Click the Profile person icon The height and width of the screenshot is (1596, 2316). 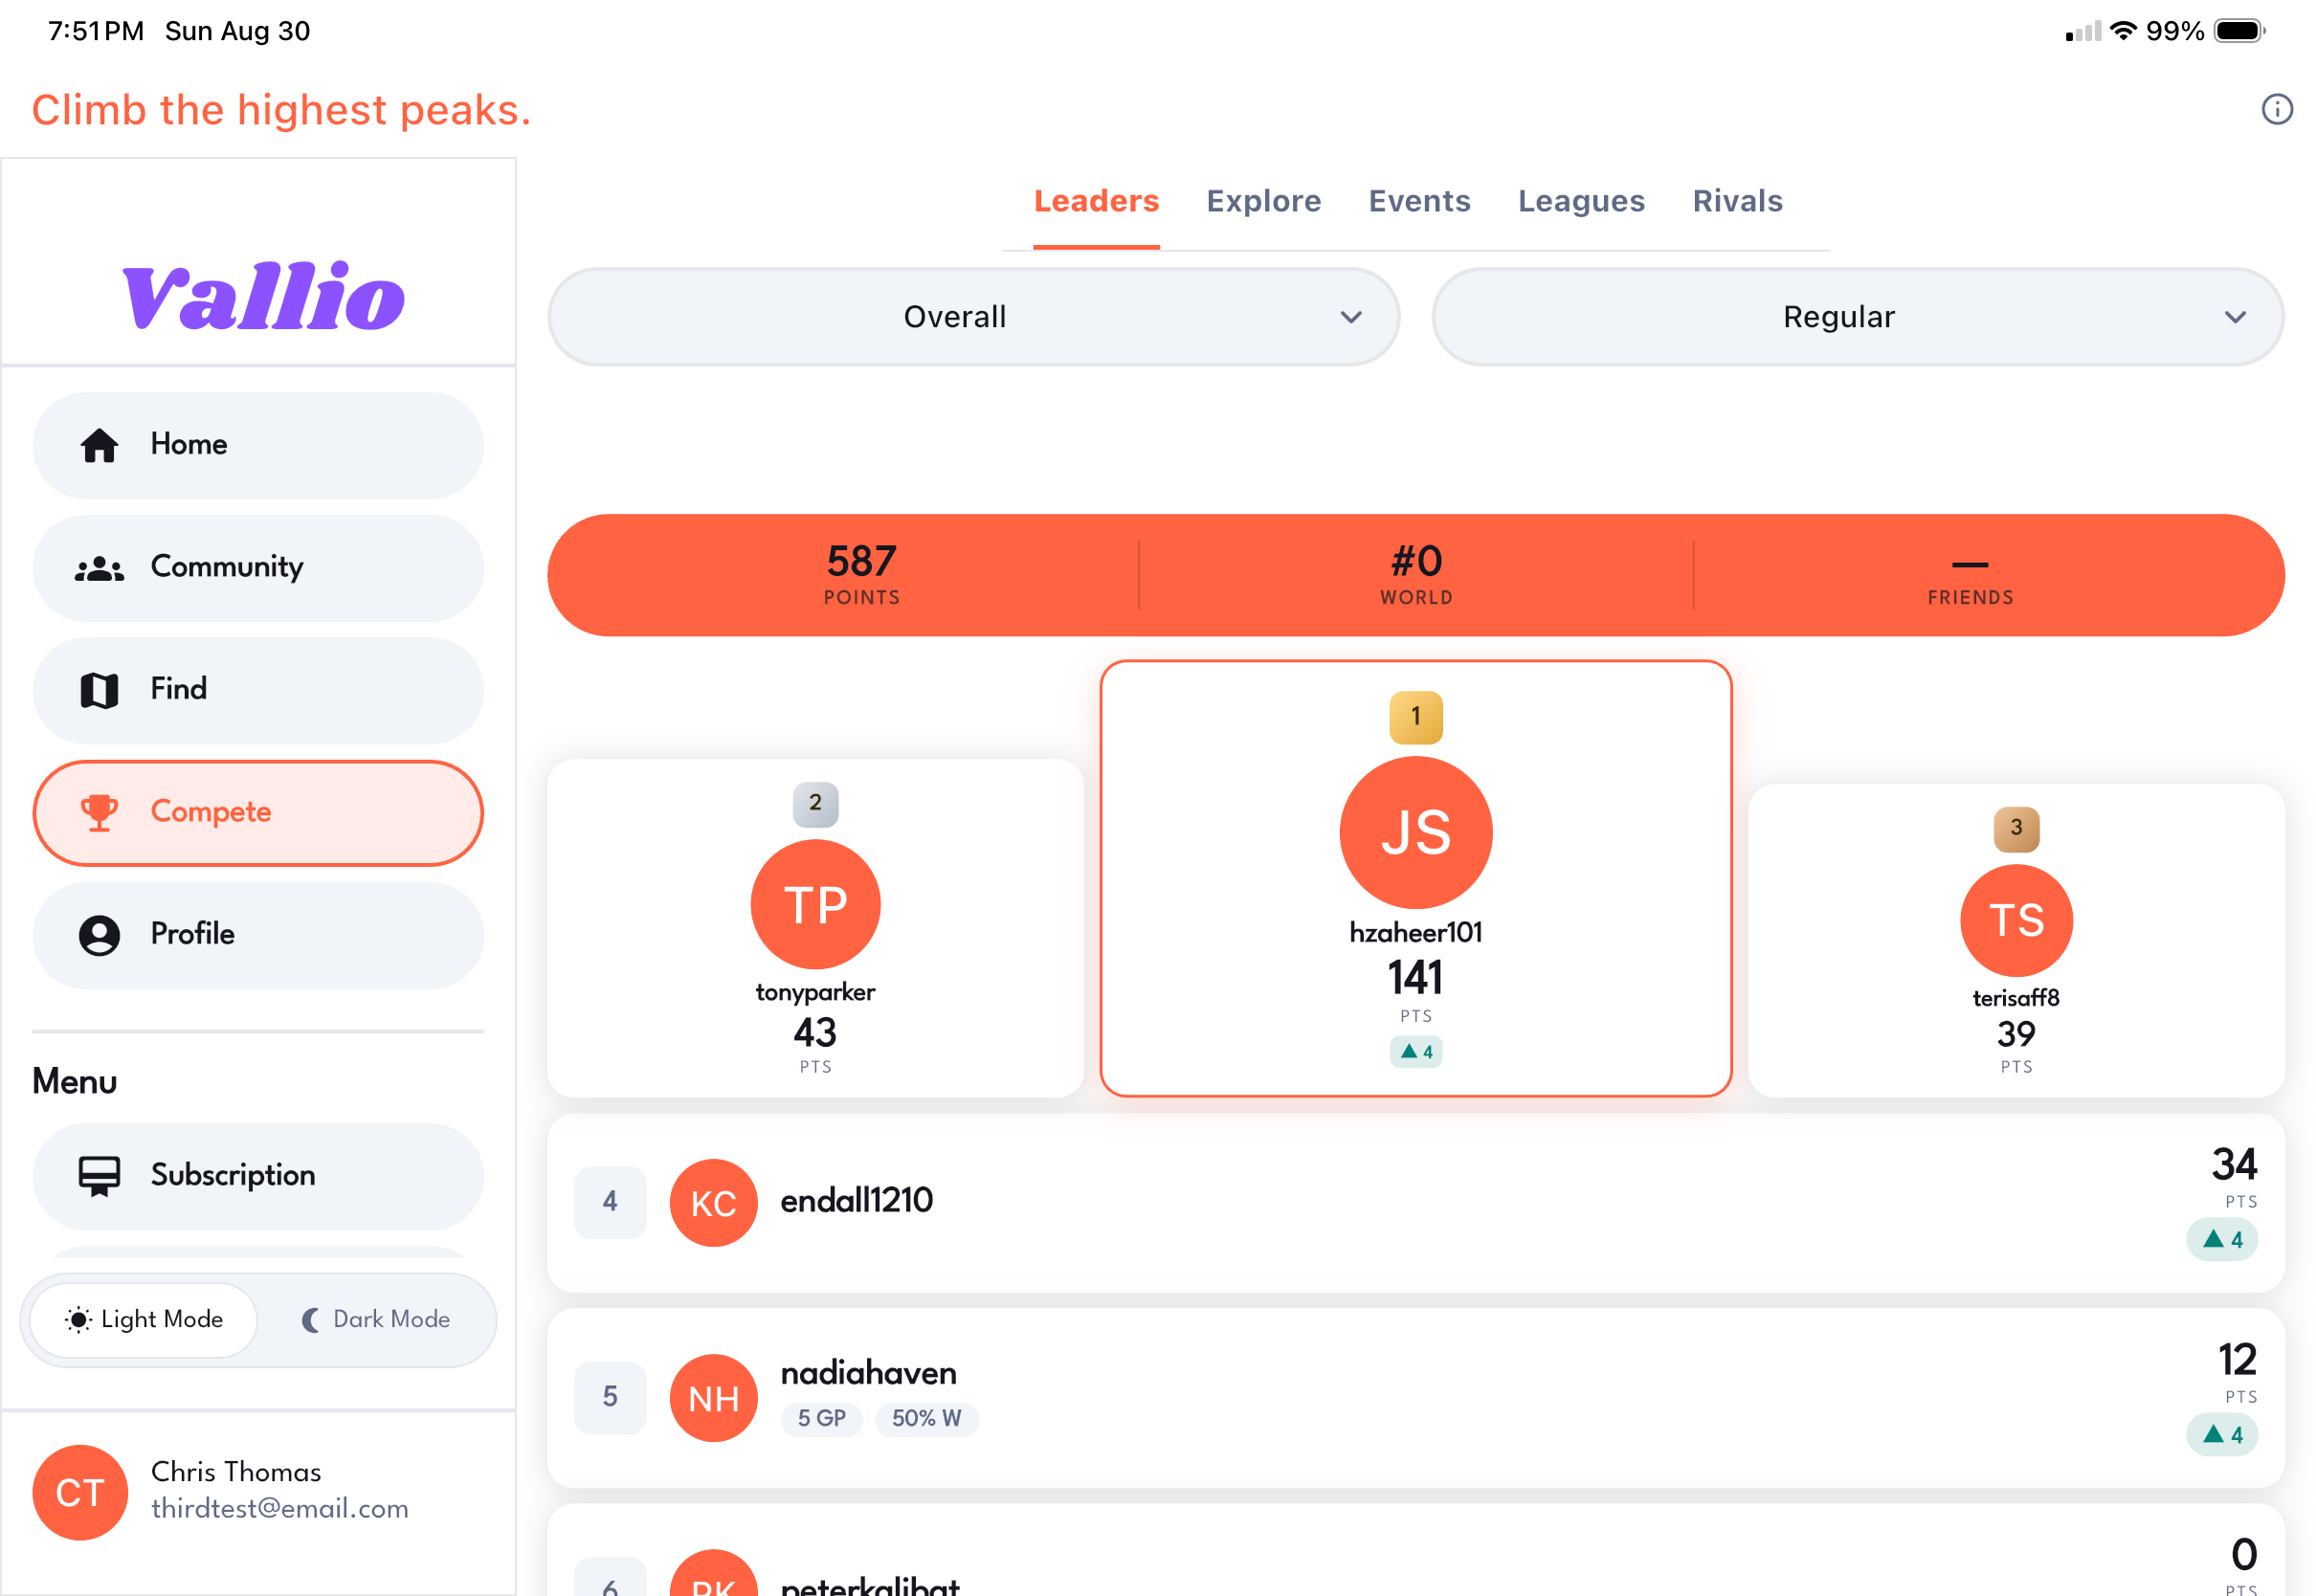99,935
